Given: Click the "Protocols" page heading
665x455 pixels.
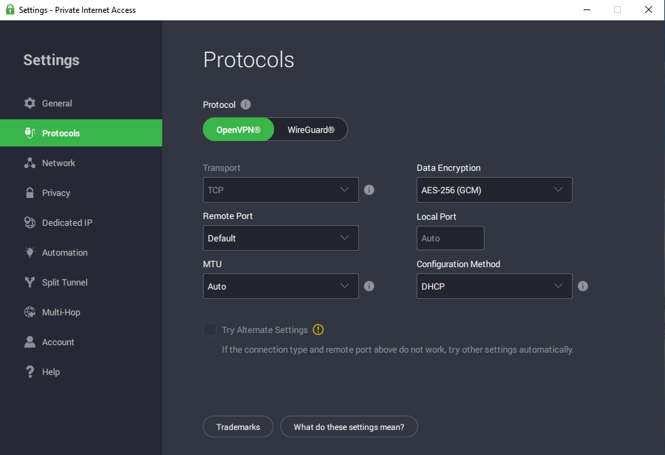Looking at the screenshot, I should tap(248, 60).
